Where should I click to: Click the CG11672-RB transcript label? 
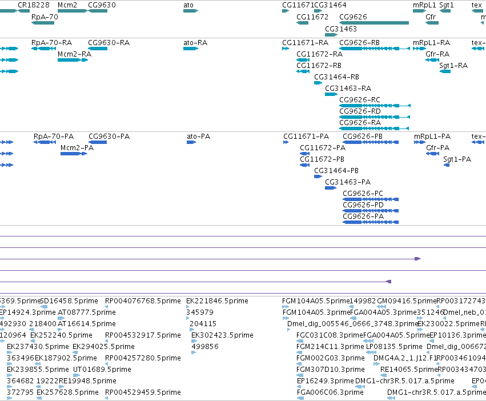(319, 66)
